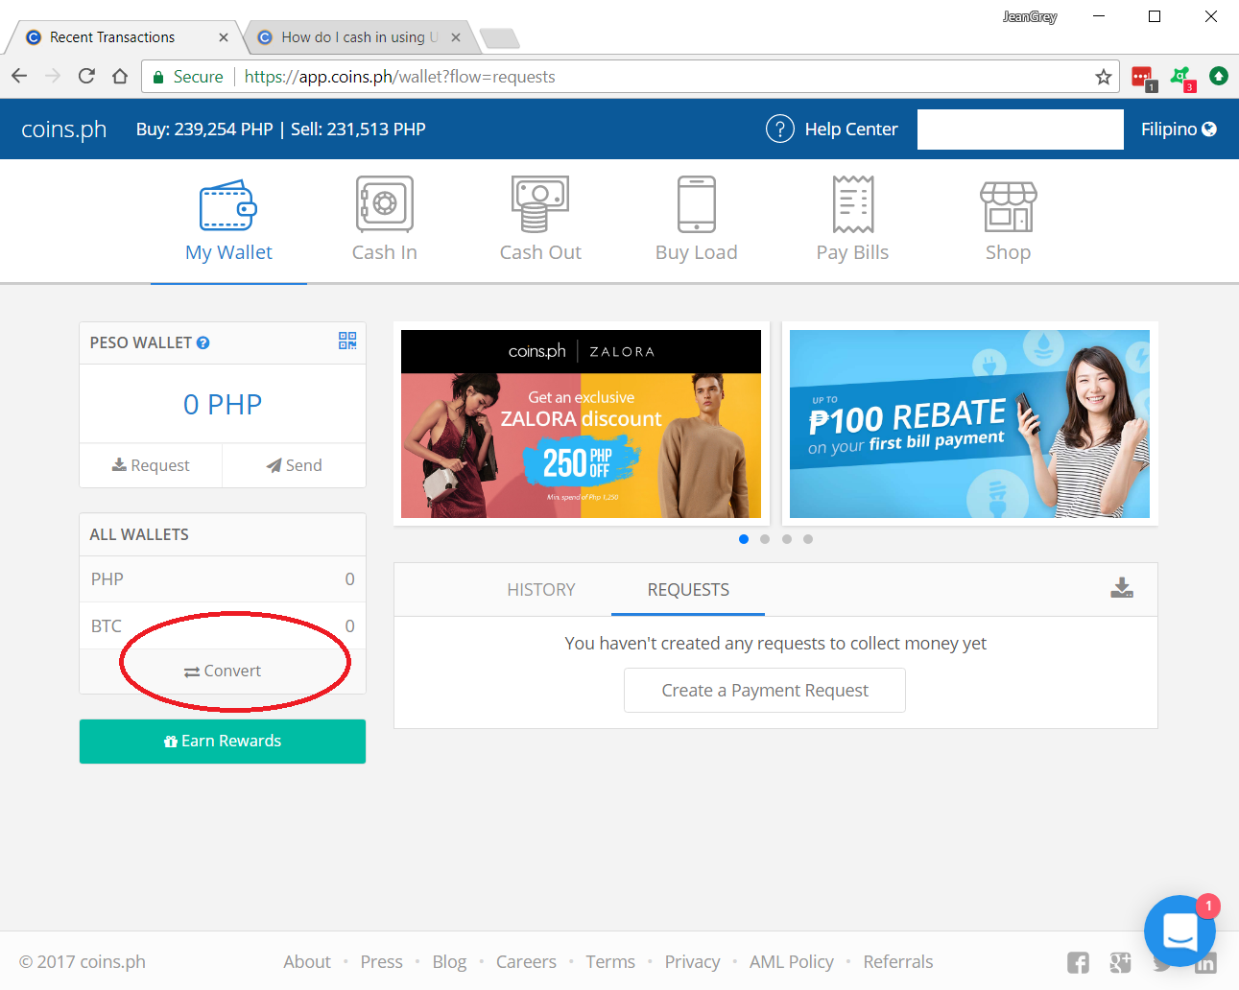1239x990 pixels.
Task: Click the JeanGrey profile button
Action: [x=1030, y=16]
